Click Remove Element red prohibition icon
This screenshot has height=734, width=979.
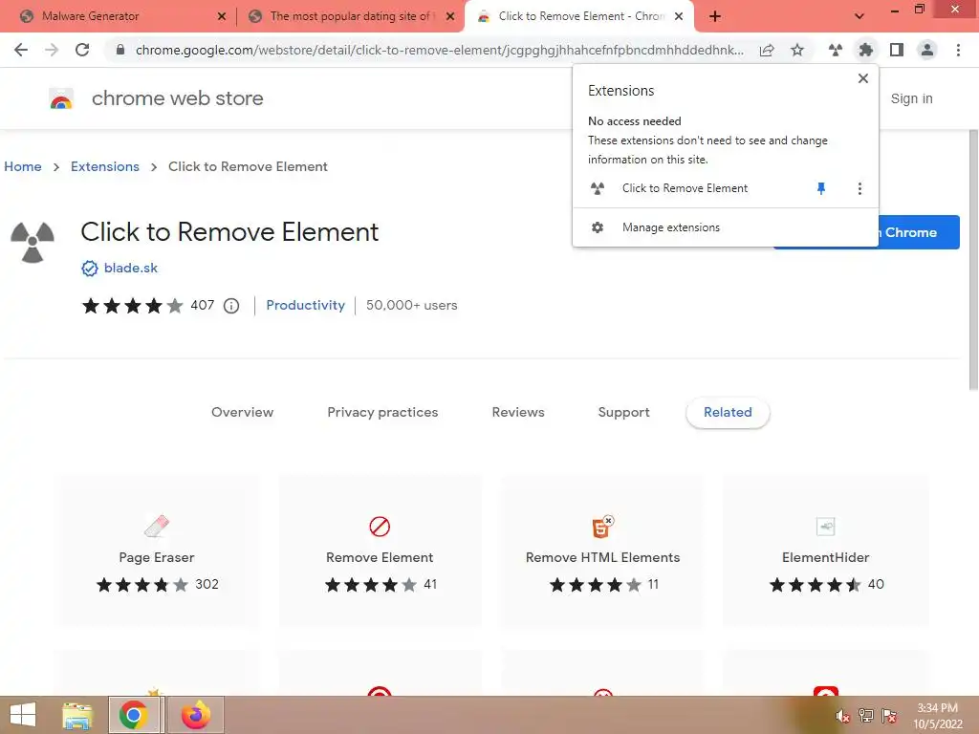[380, 527]
